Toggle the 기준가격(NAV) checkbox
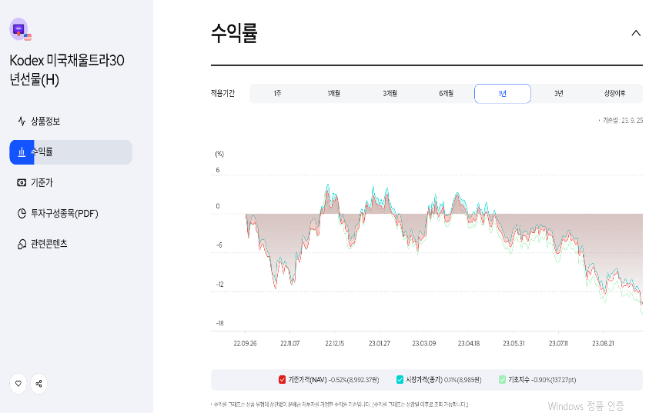This screenshot has height=413, width=649. click(x=283, y=379)
